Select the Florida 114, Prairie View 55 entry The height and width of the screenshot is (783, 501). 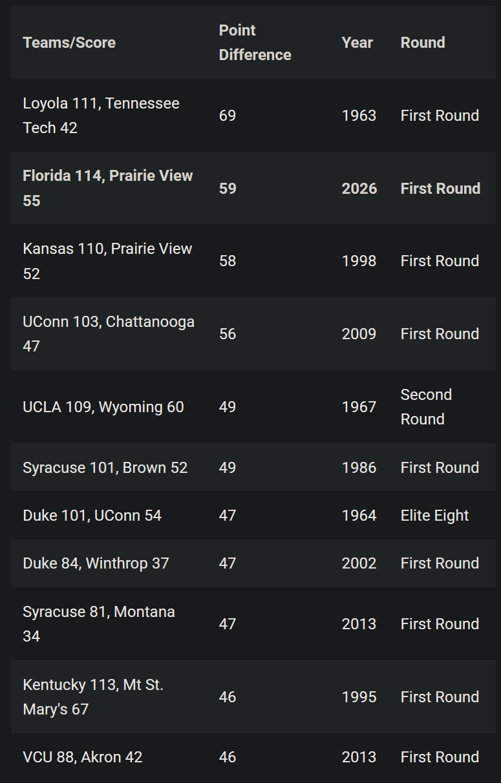tap(253, 188)
